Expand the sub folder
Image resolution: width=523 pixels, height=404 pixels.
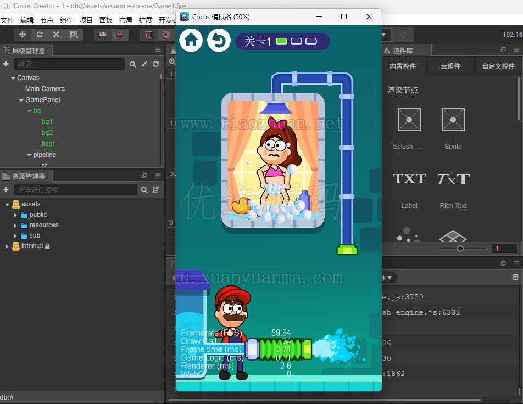[x=15, y=235]
